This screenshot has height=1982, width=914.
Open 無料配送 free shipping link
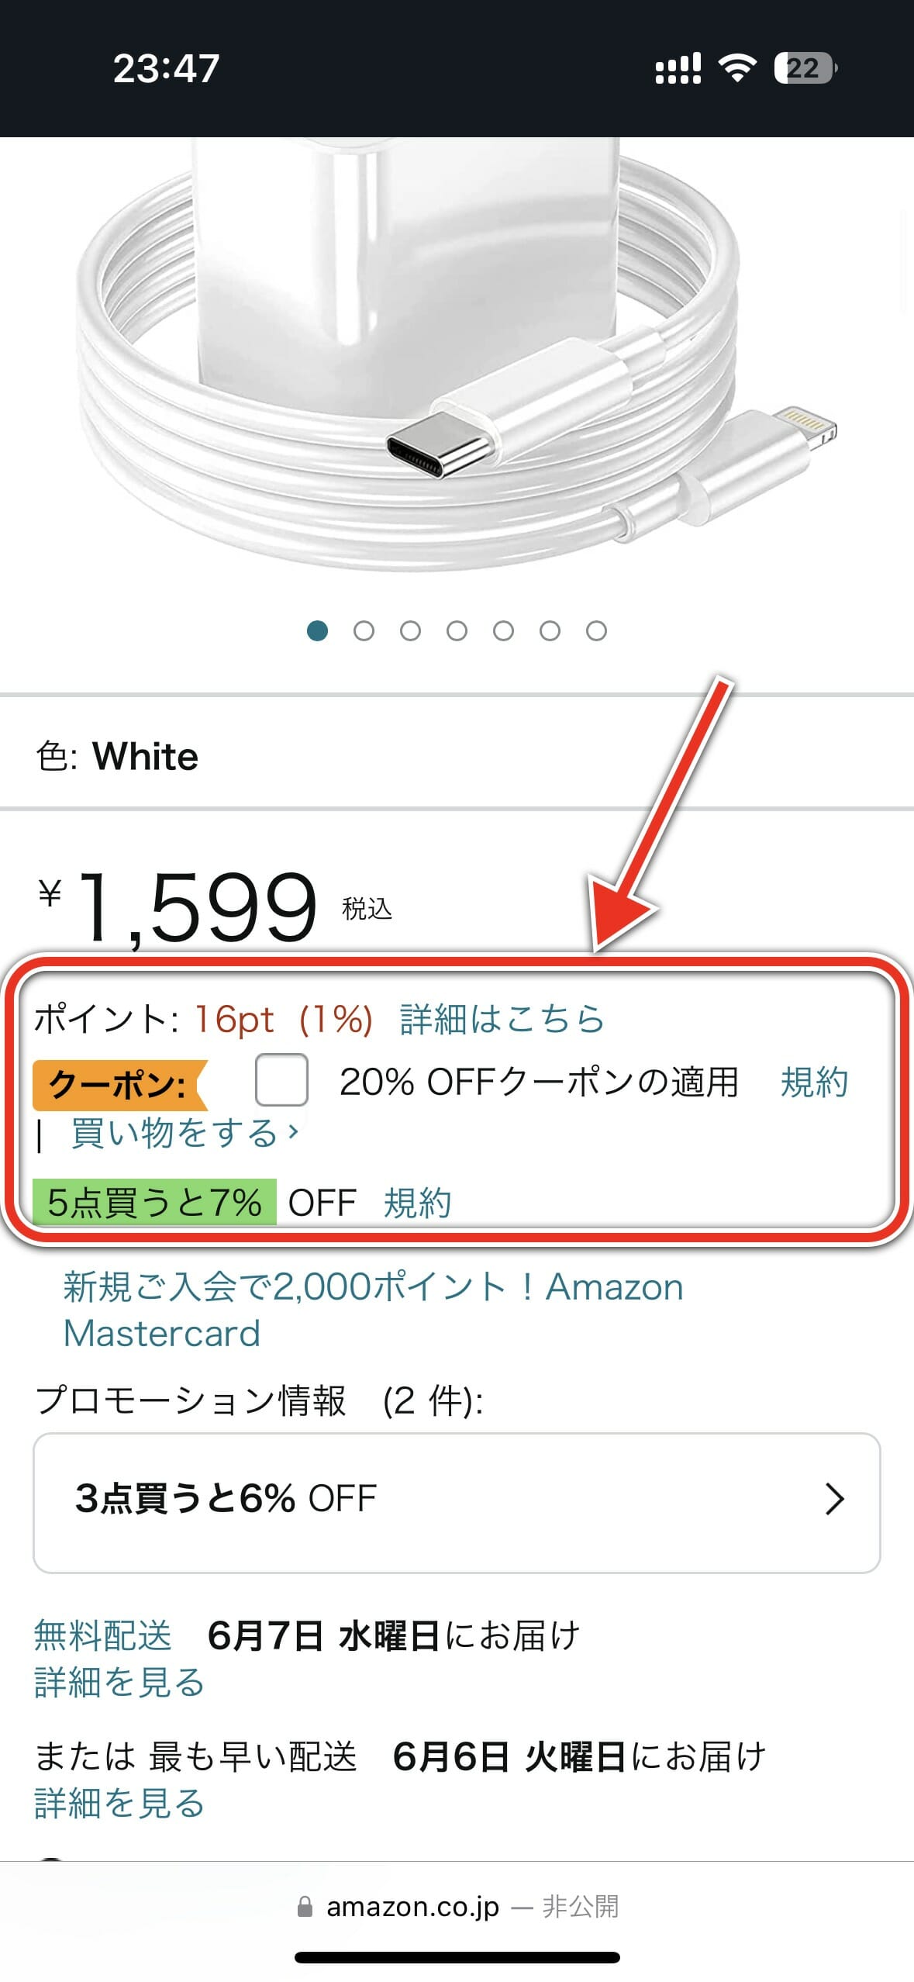[x=102, y=1635]
